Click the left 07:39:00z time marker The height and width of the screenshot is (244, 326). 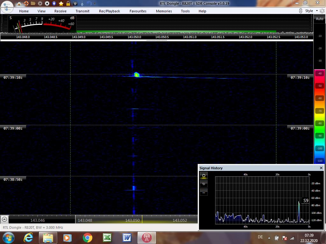(13, 128)
